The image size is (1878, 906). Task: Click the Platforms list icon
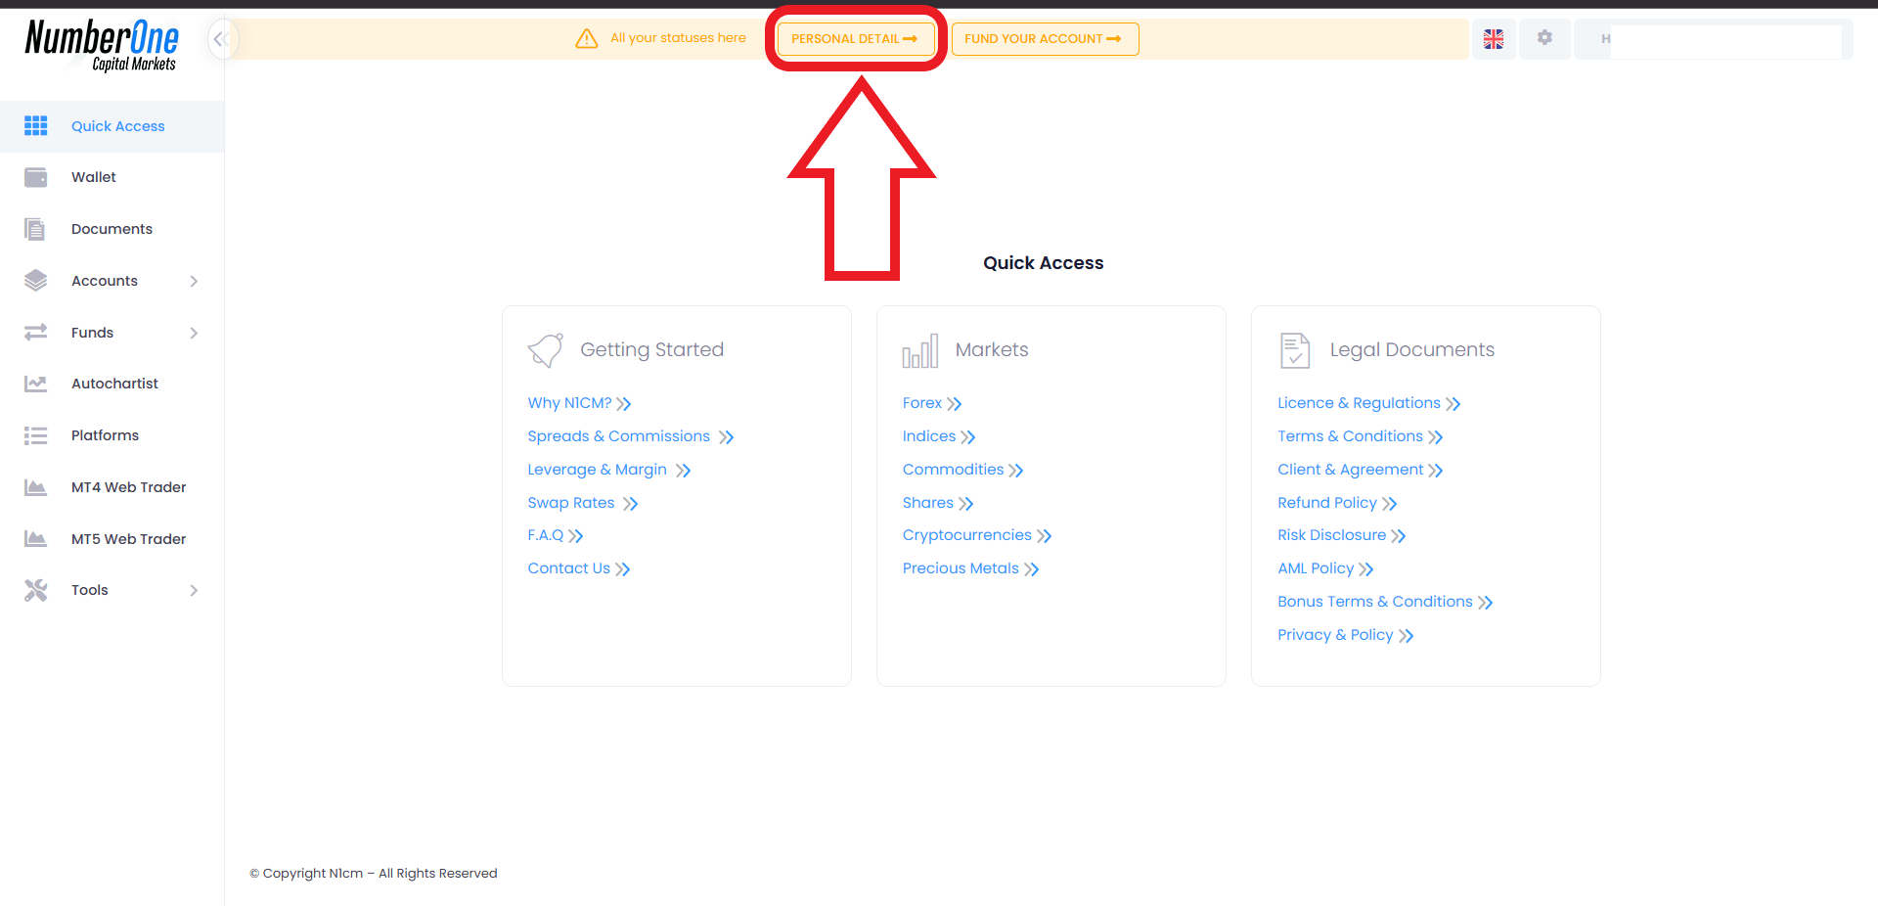pyautogui.click(x=36, y=435)
